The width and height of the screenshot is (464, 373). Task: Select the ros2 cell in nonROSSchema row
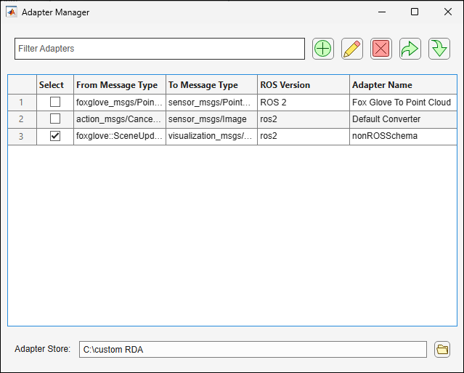[304, 136]
